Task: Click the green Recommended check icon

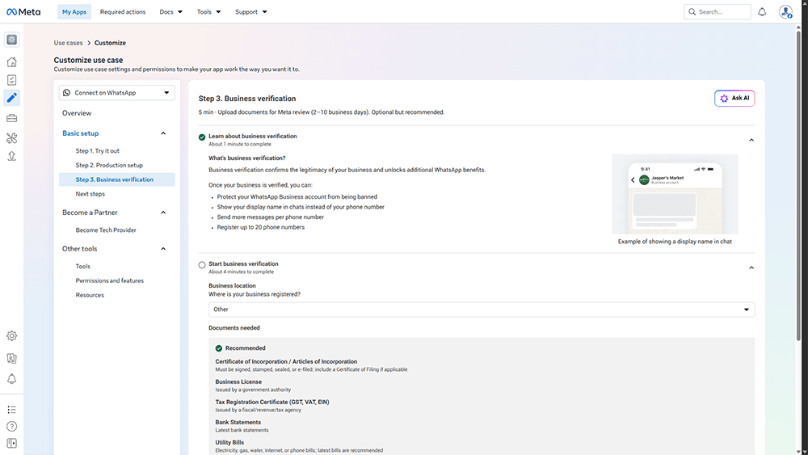Action: coord(219,348)
